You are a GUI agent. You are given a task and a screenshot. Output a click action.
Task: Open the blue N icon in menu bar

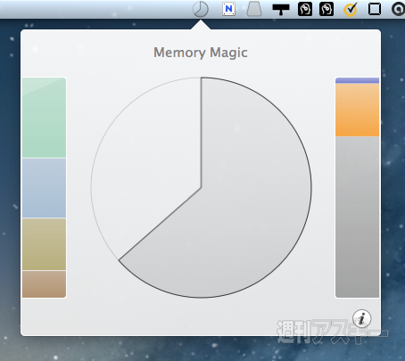[x=228, y=9]
